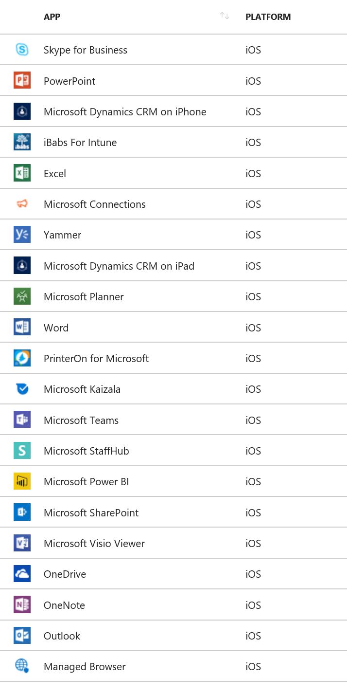Viewport: 347px width, 695px height.
Task: Click the Skype for Business app icon
Action: [22, 50]
